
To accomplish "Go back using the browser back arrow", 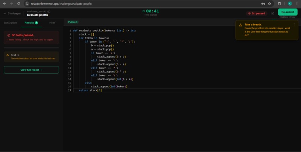I will (x=4, y=4).
